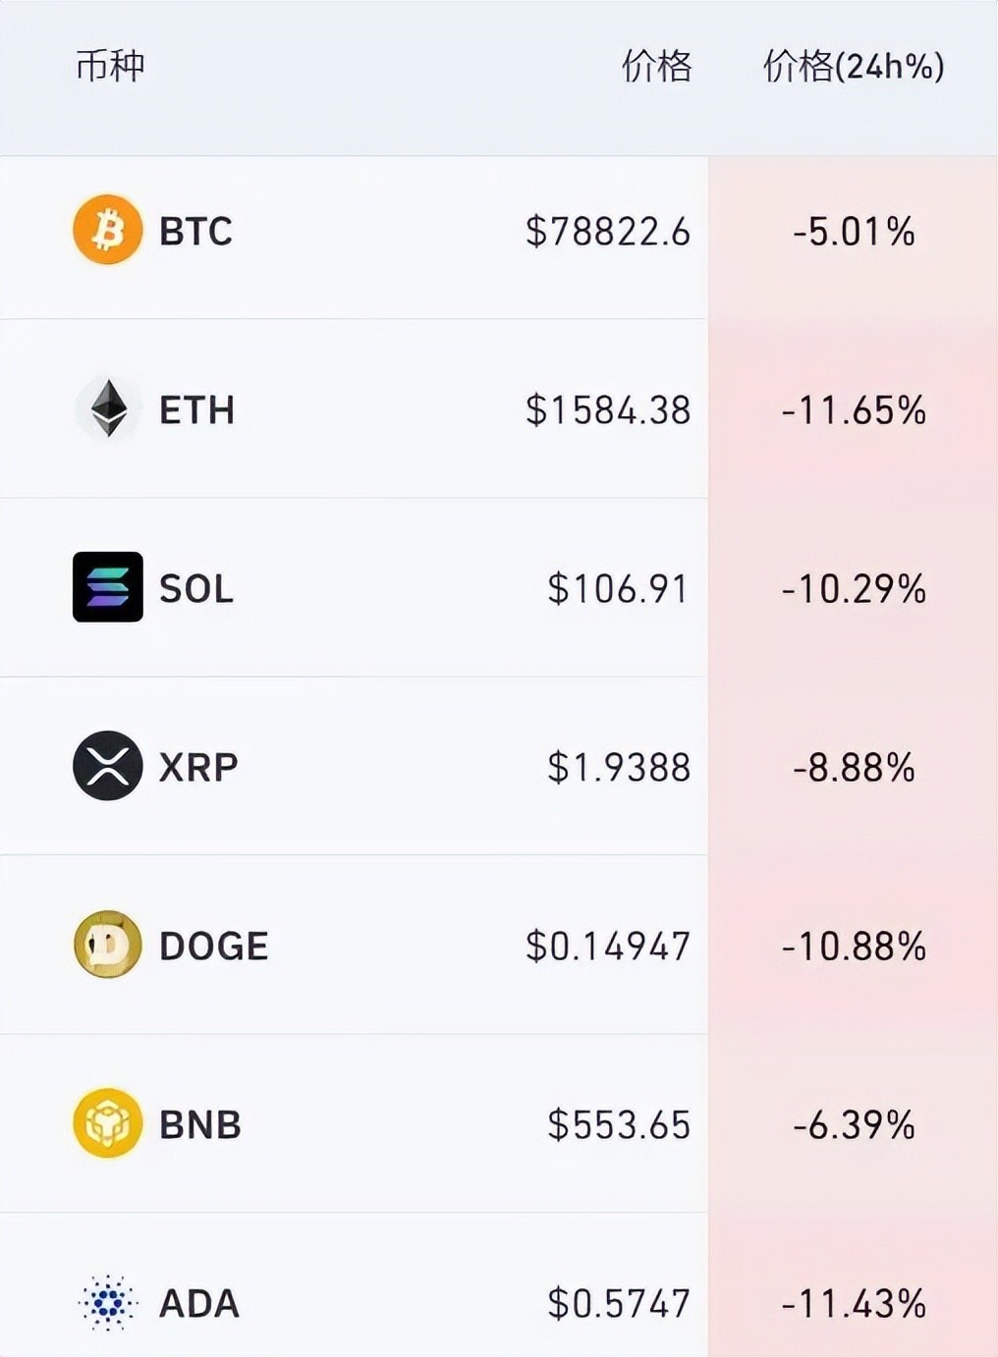Select the SOL -10.29% change cell
Screen dimensions: 998x1357
coord(854,587)
